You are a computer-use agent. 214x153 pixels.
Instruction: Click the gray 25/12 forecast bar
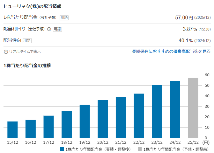pos(193,108)
